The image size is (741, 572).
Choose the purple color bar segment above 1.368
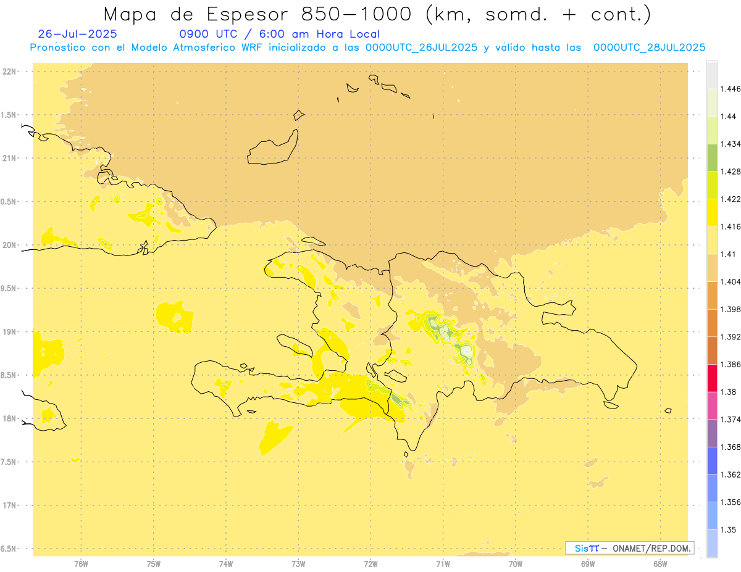[x=712, y=433]
